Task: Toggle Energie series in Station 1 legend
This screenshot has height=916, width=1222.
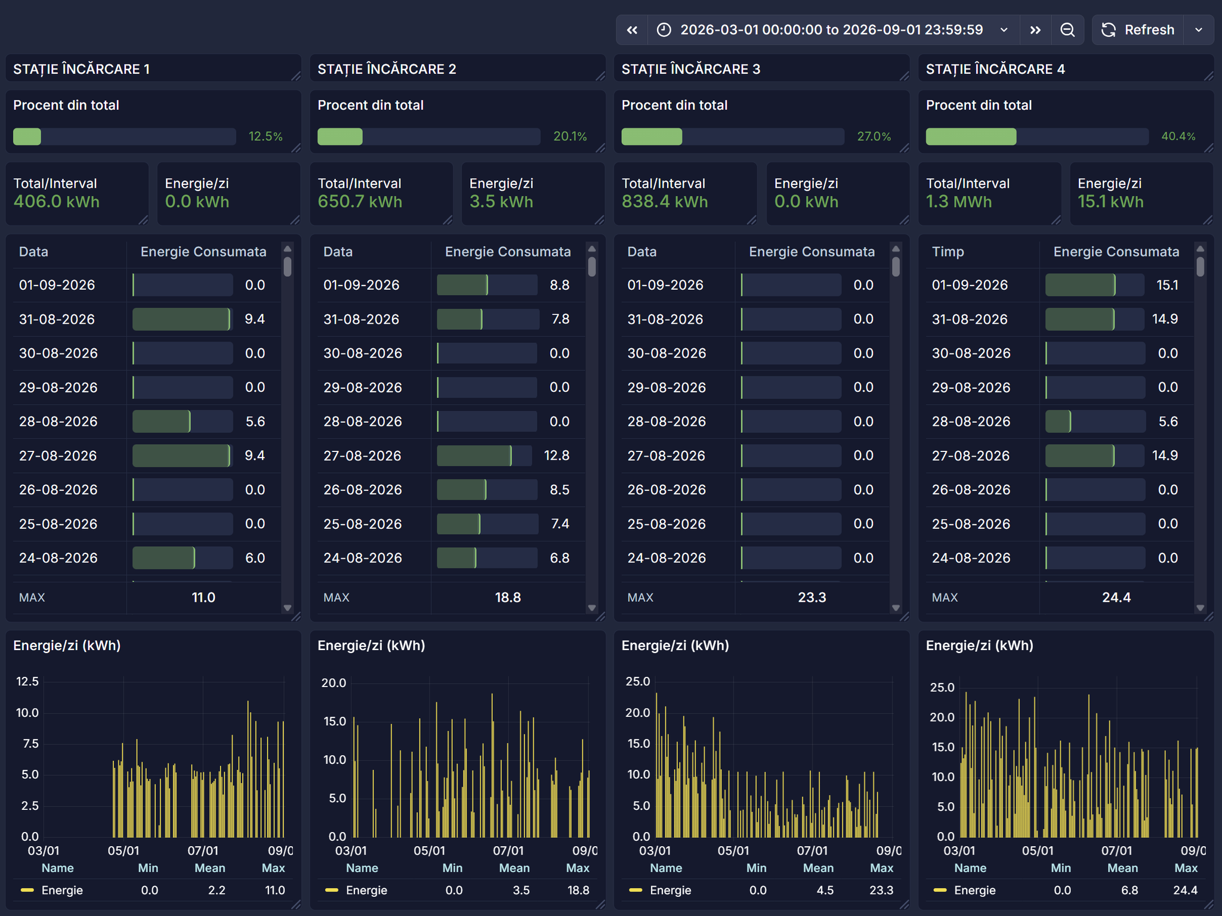Action: [x=62, y=890]
